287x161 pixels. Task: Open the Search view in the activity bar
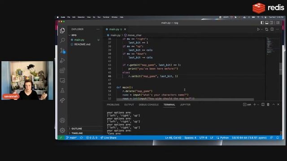point(62,40)
